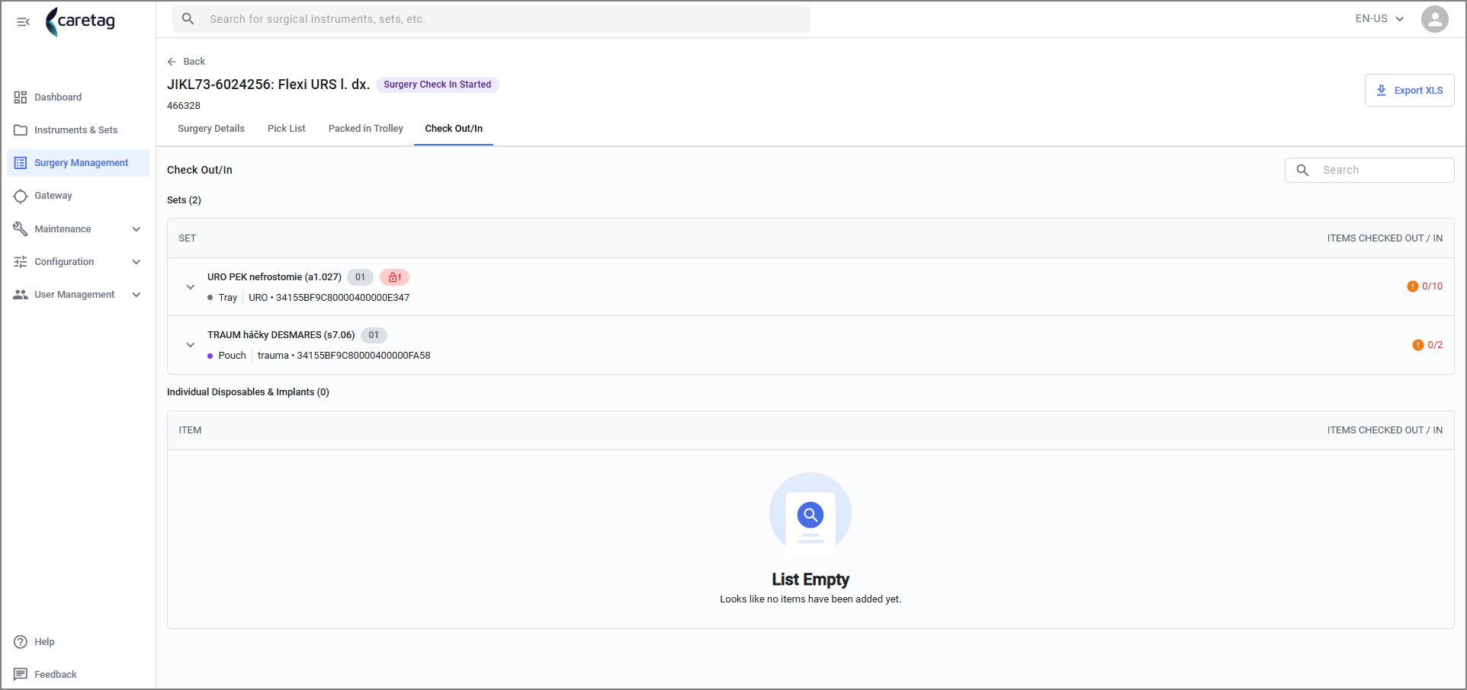Click the orange warning icon next to 0/10
The height and width of the screenshot is (690, 1467).
click(x=1412, y=286)
